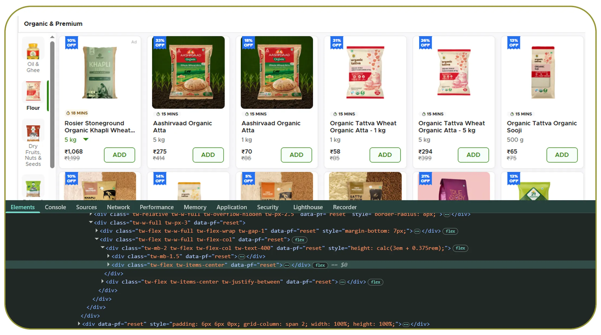This screenshot has width=601, height=335.
Task: Open the Sattu flour product image
Action: (365, 186)
